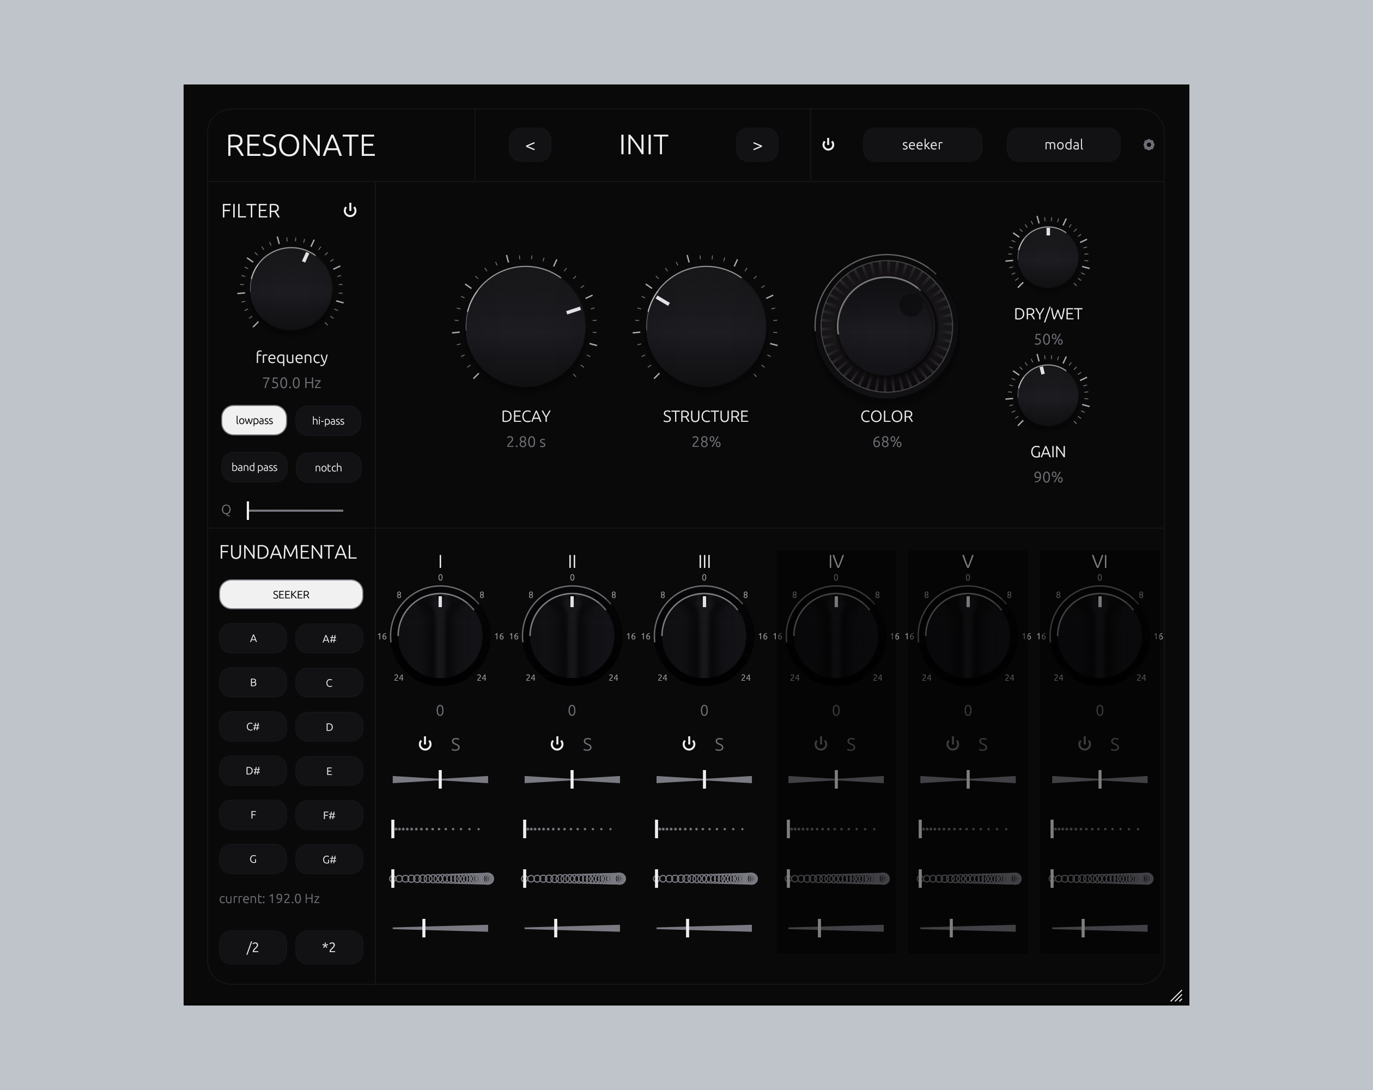This screenshot has width=1373, height=1090.
Task: Click resonator VI pan slider
Action: click(1099, 779)
